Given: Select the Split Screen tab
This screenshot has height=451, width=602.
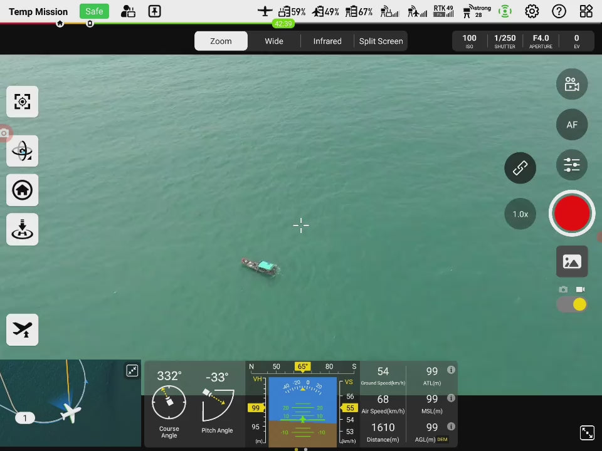Looking at the screenshot, I should pos(381,41).
